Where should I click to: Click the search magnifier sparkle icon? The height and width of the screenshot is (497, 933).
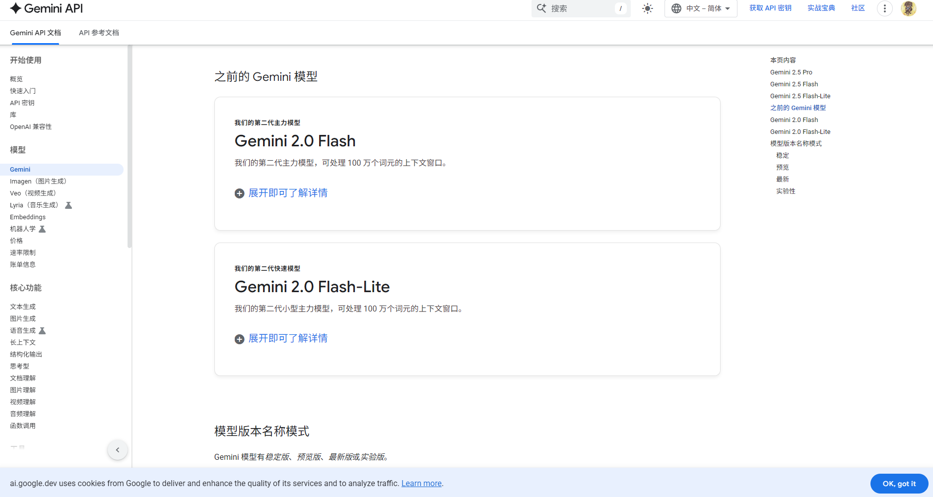pyautogui.click(x=541, y=8)
